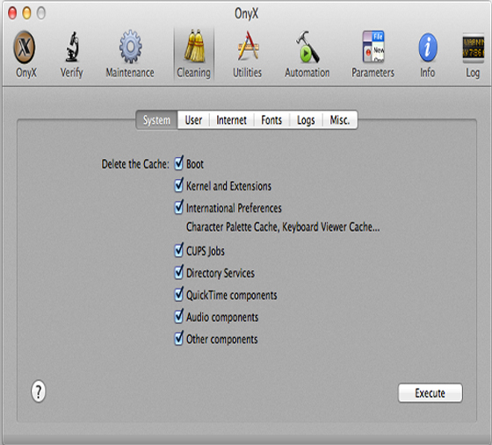Screen dimensions: 492x445
Task: Switch to the Logs tab
Action: (306, 119)
